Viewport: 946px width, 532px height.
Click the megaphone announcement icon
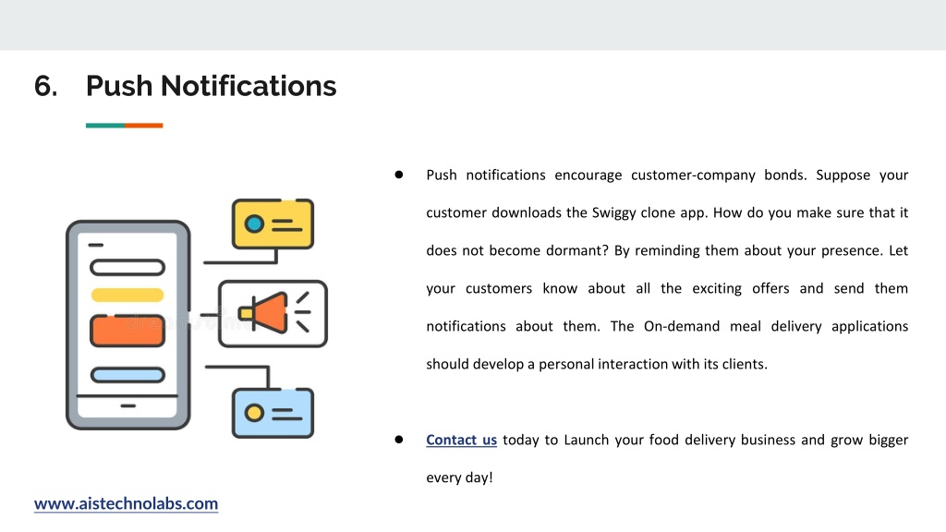tap(273, 314)
